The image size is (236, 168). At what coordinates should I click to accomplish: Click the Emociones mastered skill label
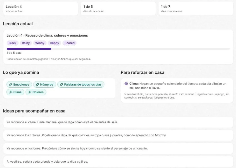coord(21,85)
